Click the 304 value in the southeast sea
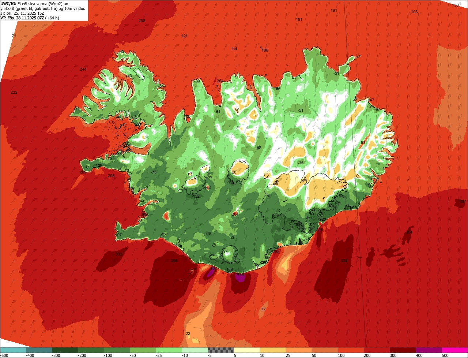 click(x=409, y=232)
